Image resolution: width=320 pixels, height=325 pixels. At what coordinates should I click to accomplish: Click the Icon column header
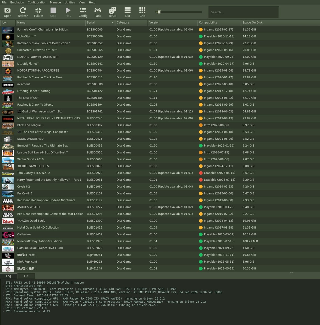[8, 23]
